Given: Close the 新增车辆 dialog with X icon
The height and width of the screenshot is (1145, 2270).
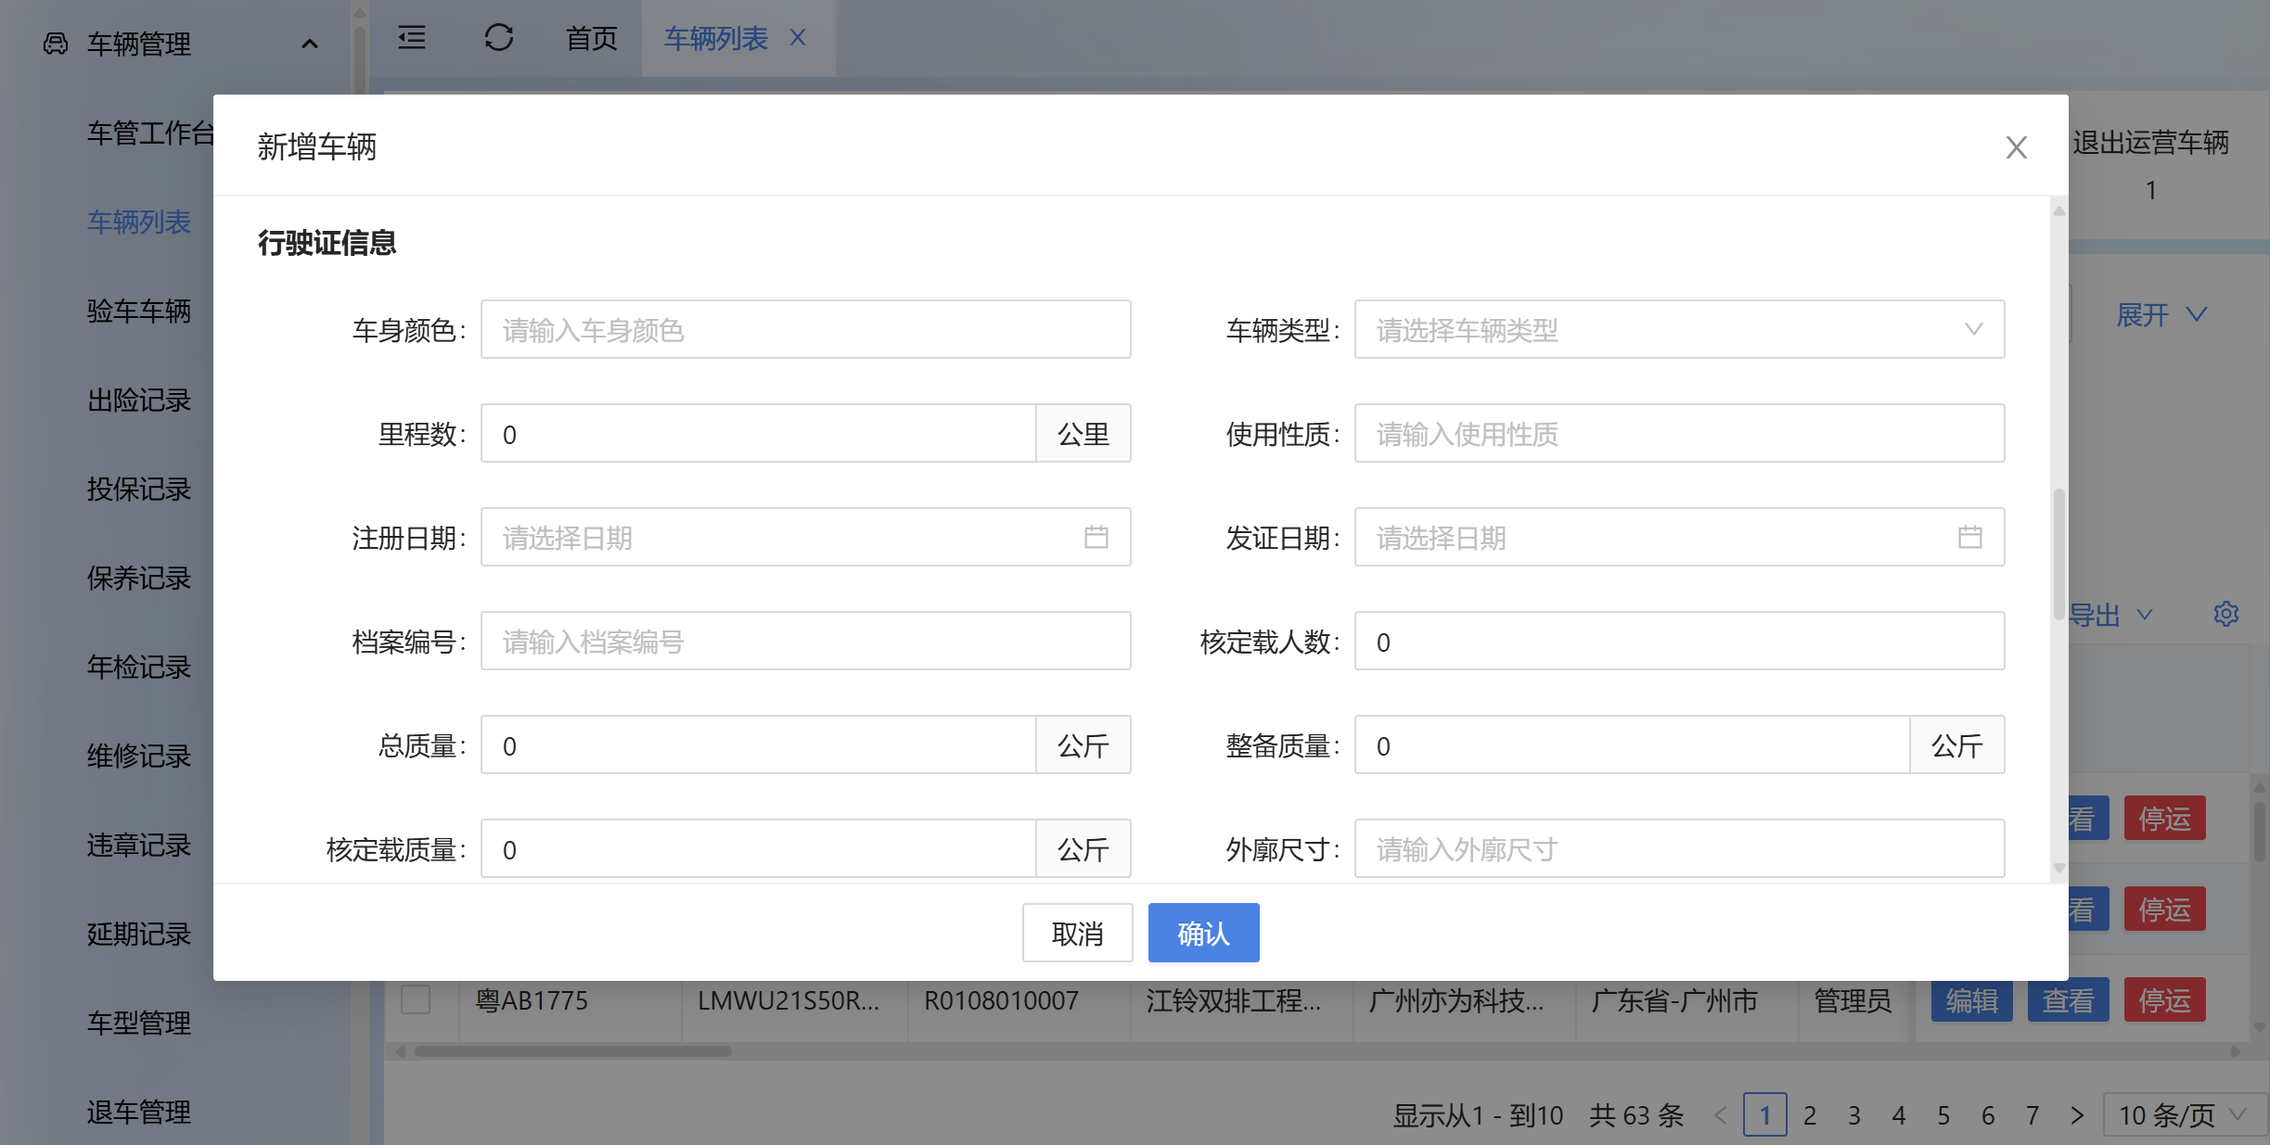Looking at the screenshot, I should [x=2016, y=147].
